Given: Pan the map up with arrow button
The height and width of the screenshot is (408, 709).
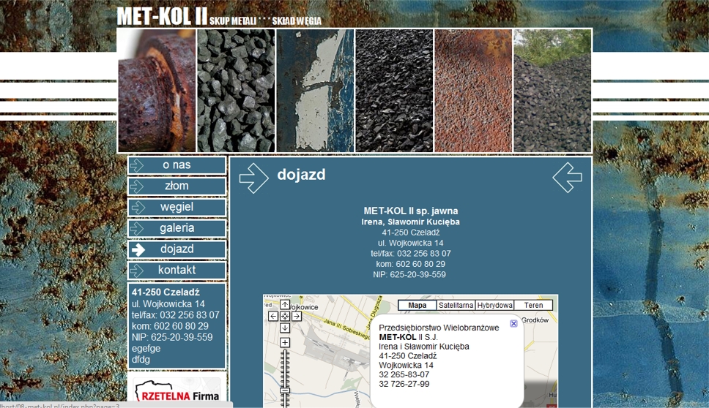Looking at the screenshot, I should 285,305.
